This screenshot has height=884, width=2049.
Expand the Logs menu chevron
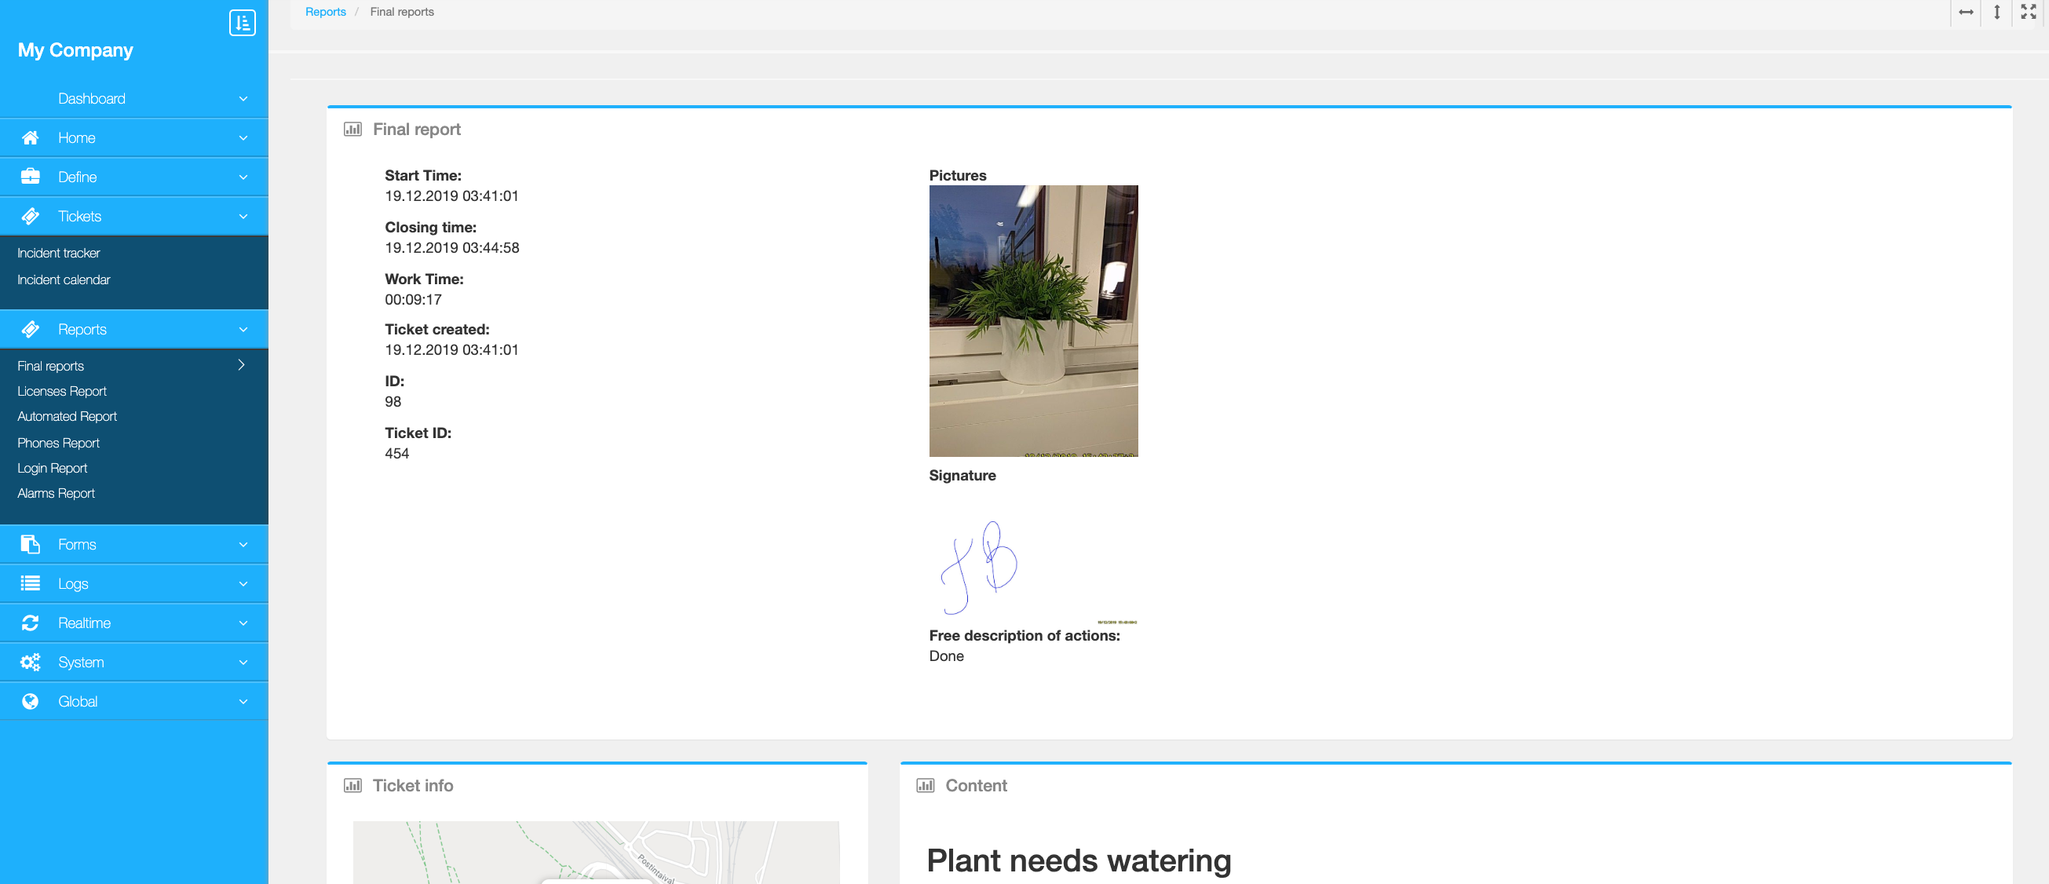[243, 584]
